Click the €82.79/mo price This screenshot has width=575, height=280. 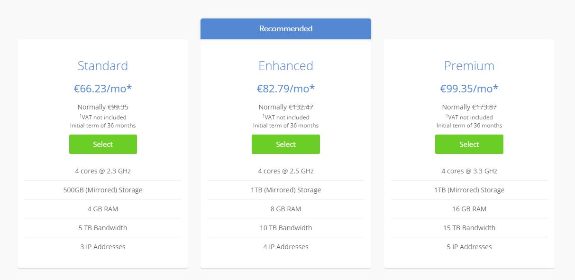(285, 89)
